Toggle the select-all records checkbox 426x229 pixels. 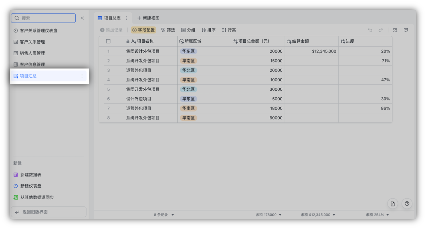(108, 41)
